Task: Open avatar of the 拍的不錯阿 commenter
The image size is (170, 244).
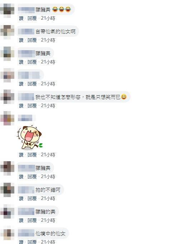Action: pyautogui.click(x=7, y=190)
